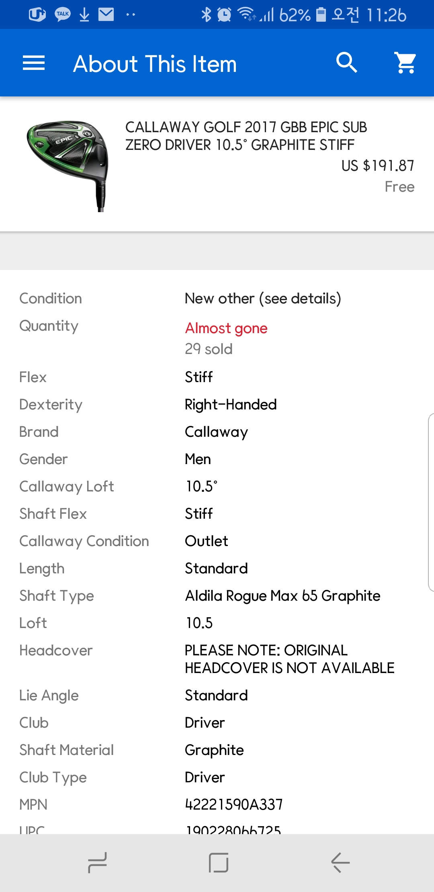Tap the alarm clock status icon
Image resolution: width=434 pixels, height=892 pixels.
click(224, 15)
